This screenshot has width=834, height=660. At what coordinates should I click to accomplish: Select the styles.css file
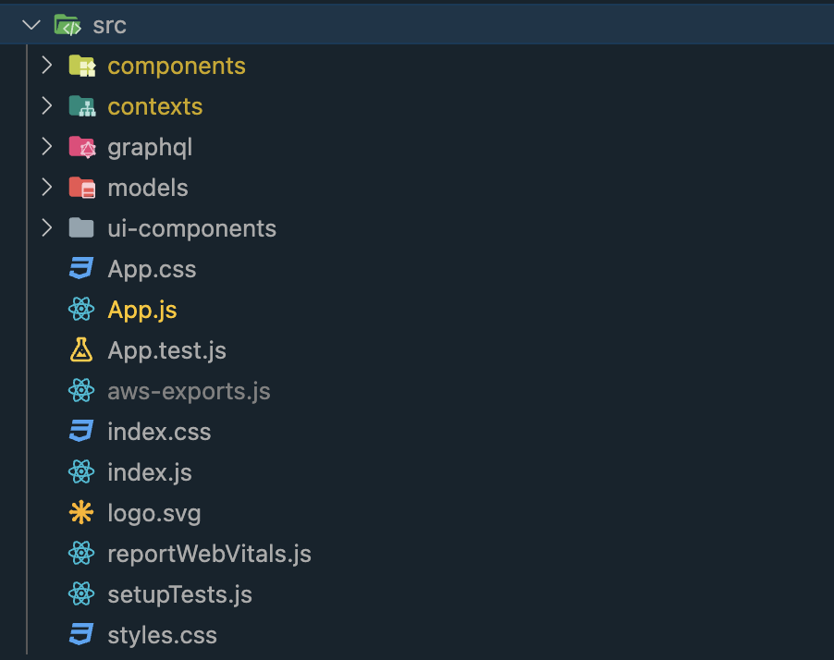[x=163, y=635]
